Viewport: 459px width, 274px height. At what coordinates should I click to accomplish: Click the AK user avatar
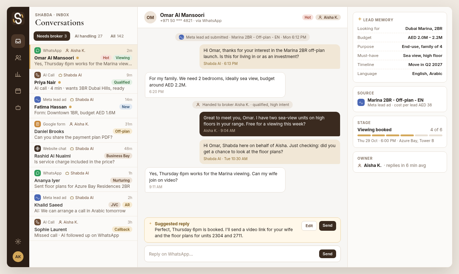[x=18, y=257]
